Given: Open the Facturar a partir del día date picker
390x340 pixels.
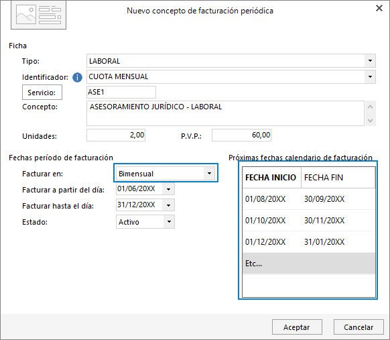Looking at the screenshot, I should point(168,189).
